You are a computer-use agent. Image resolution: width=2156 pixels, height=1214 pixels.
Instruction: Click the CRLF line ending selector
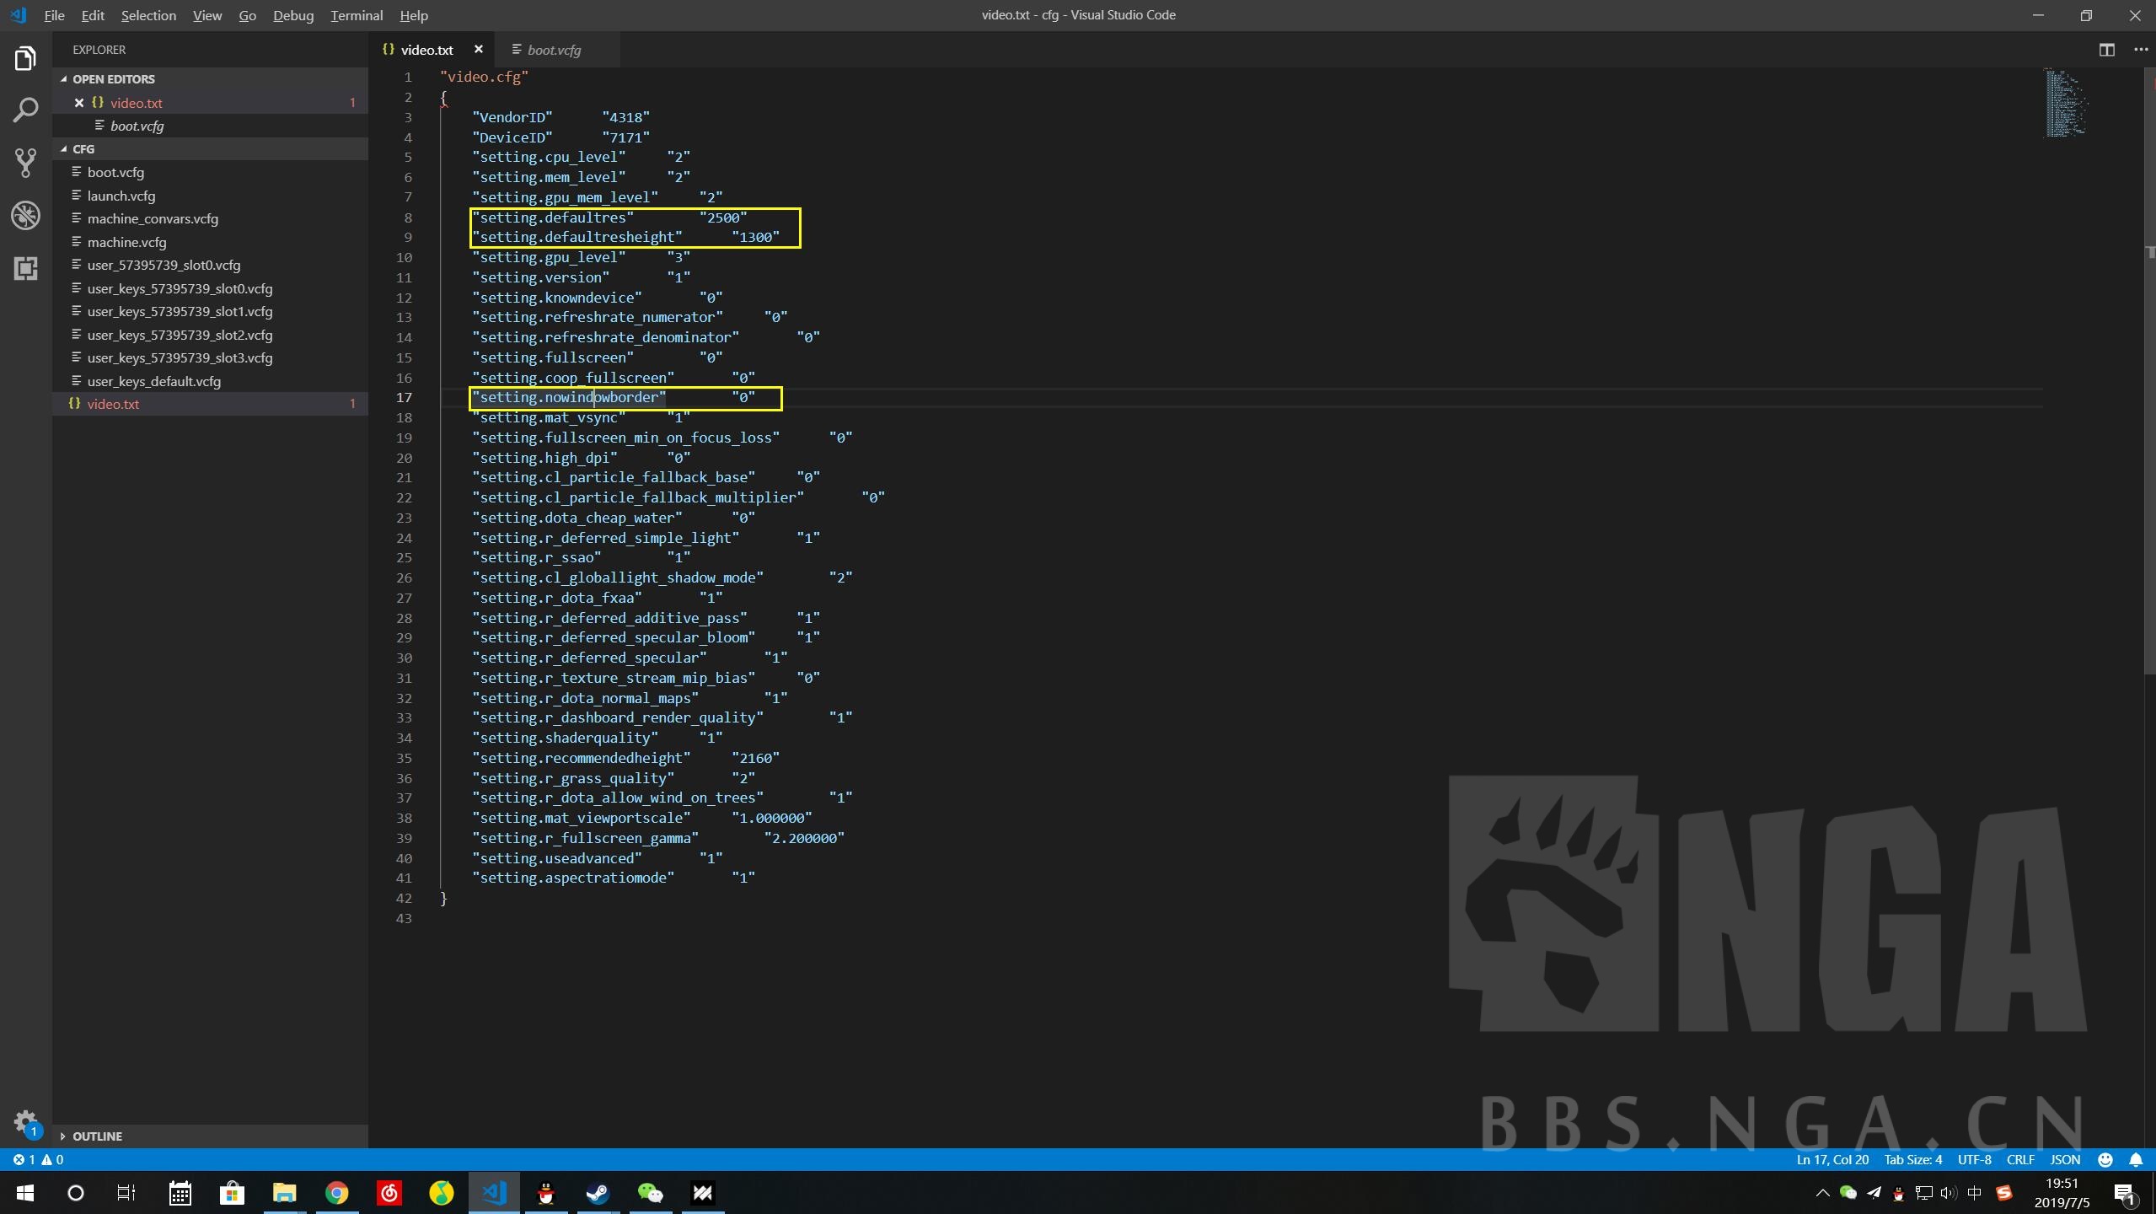2020,1159
